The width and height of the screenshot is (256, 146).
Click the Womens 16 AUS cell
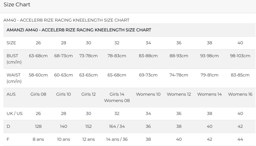(x=240, y=94)
